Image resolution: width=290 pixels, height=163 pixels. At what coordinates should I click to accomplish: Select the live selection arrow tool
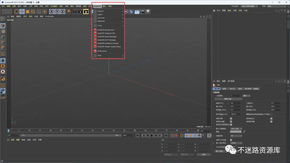pos(16,12)
